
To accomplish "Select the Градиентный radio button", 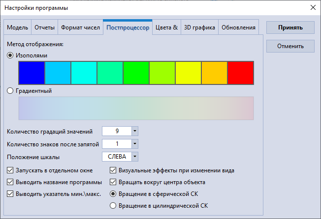I will 10,91.
